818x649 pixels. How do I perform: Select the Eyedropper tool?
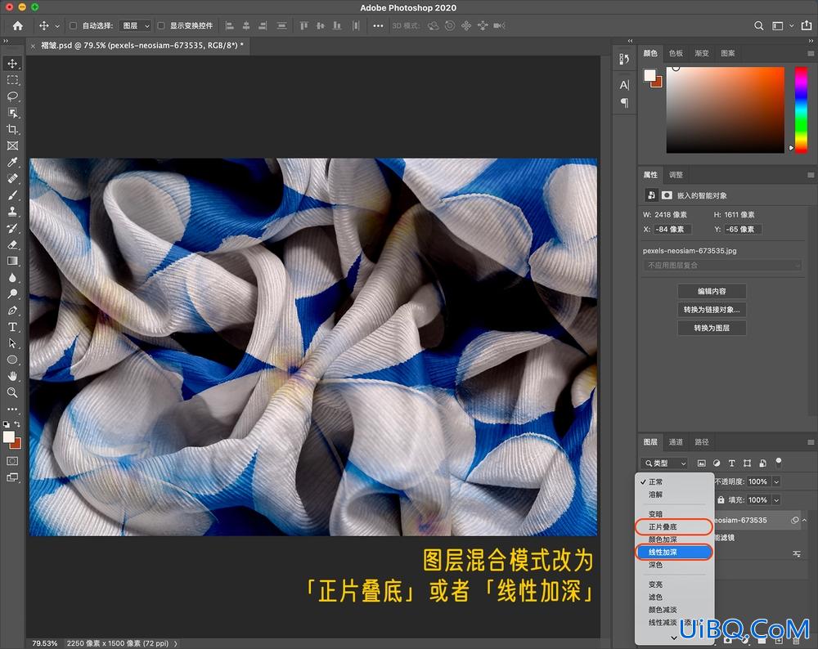click(12, 162)
